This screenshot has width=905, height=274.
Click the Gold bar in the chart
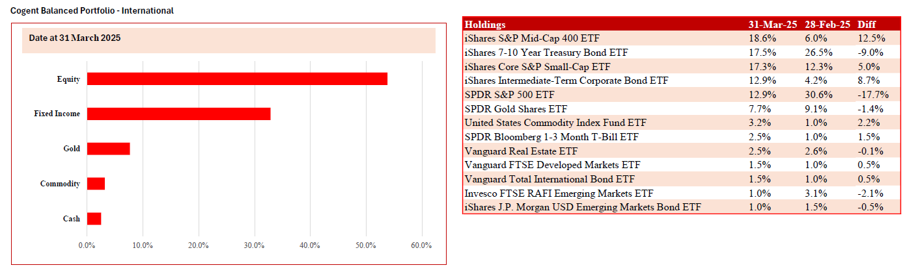click(108, 149)
